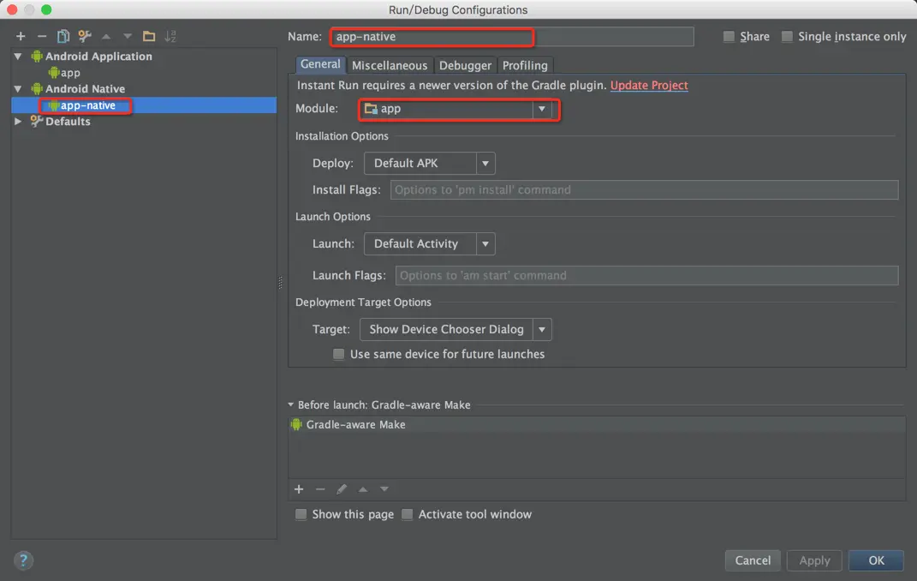Image resolution: width=917 pixels, height=581 pixels.
Task: Open the edit defaults wrench icon
Action: (84, 36)
